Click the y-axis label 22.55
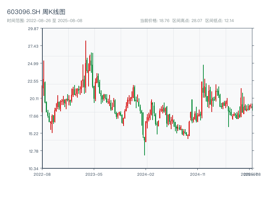Screen dimensions: 280x210 [33, 81]
